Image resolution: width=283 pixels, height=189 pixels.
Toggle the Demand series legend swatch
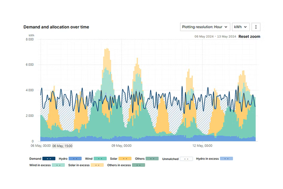(49, 159)
